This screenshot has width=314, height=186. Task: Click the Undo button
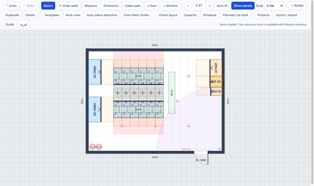pyautogui.click(x=11, y=6)
